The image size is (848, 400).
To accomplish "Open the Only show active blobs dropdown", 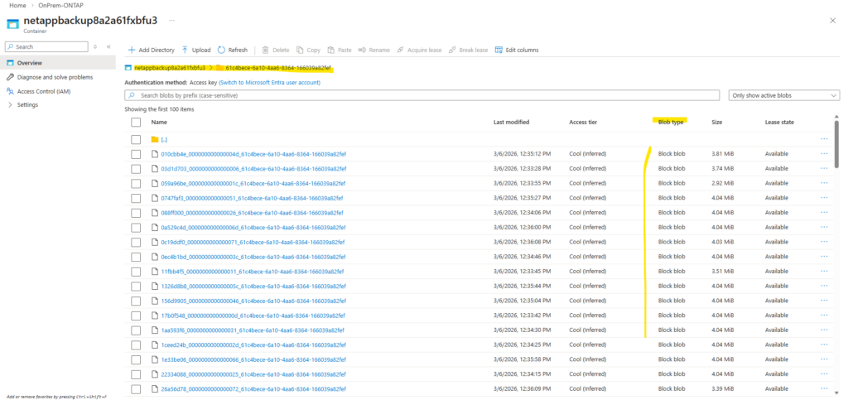I will pos(785,96).
